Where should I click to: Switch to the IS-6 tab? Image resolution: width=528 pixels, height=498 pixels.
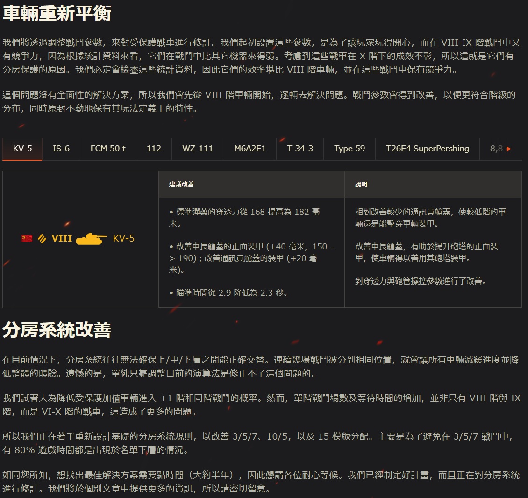[x=61, y=149]
